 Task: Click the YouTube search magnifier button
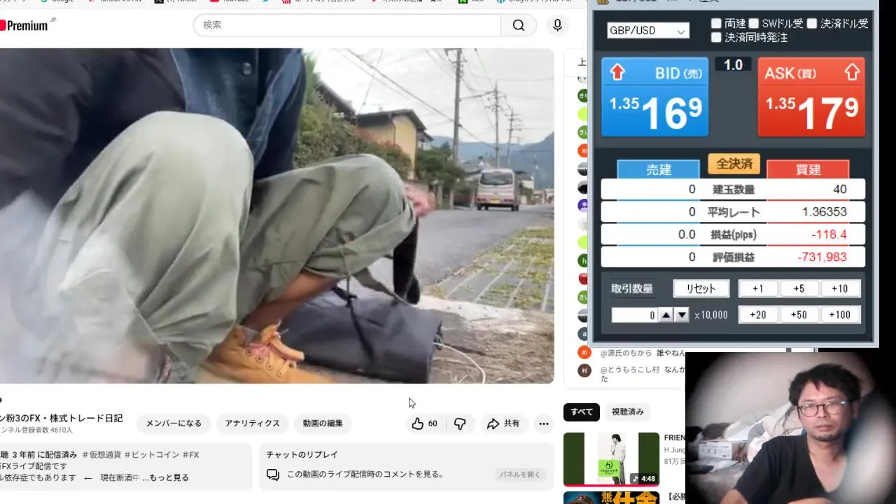tap(519, 25)
